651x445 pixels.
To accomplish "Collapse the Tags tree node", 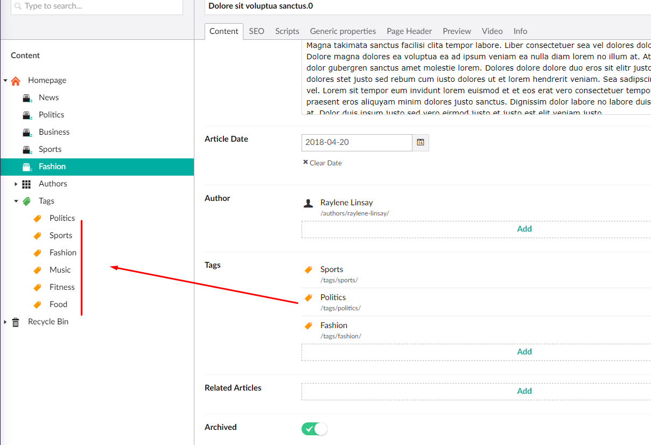I will pos(16,201).
